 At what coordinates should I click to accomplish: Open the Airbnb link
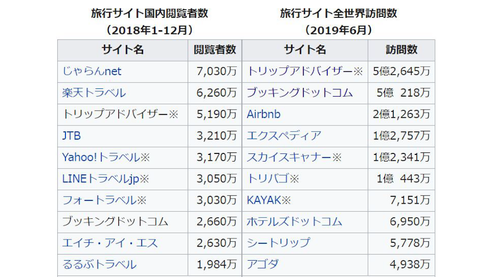(x=263, y=114)
